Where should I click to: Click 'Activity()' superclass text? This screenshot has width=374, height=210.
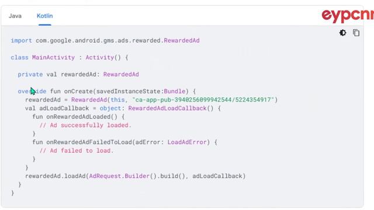point(103,57)
